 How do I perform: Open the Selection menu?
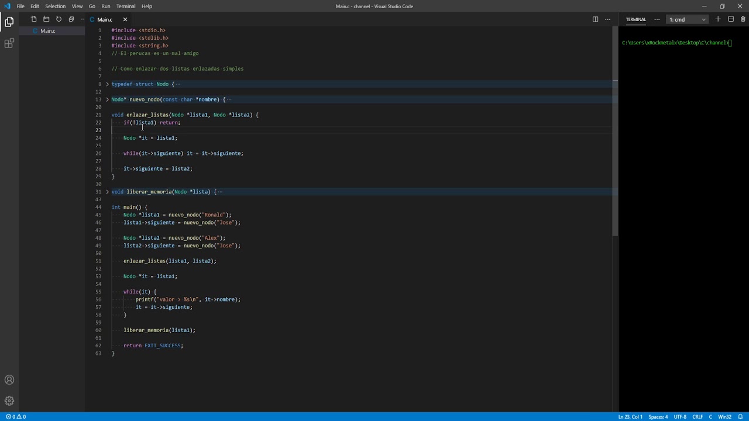tap(55, 6)
